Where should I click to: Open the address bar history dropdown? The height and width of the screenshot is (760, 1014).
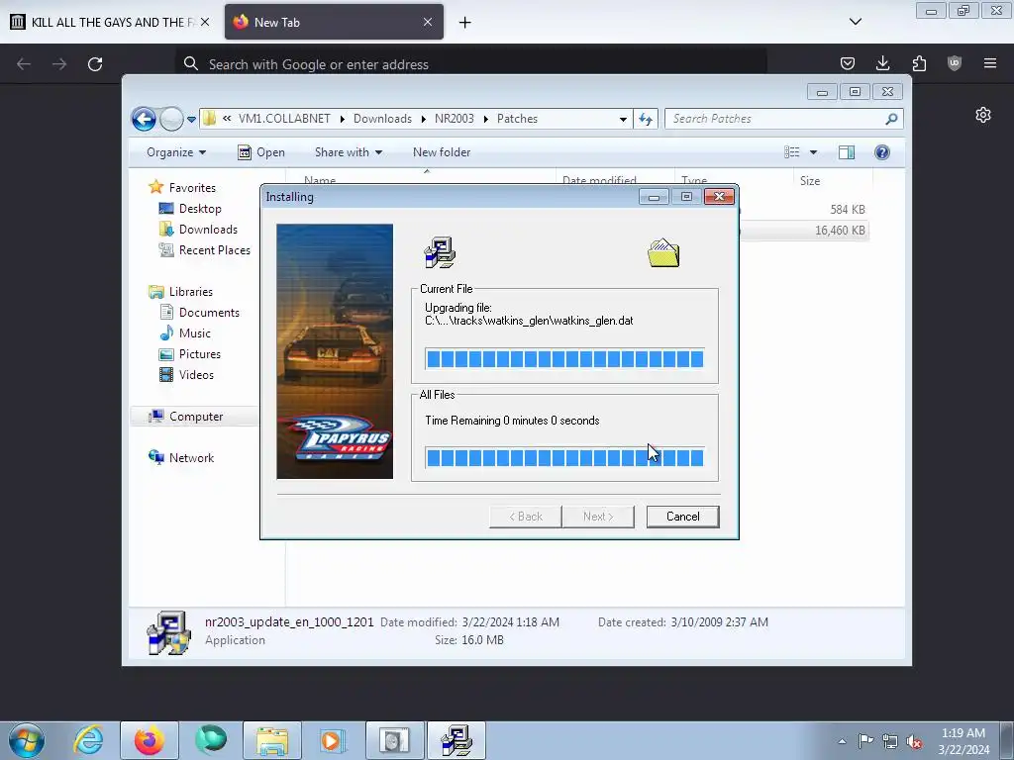(x=623, y=119)
